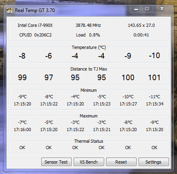This screenshot has height=174, width=177.
Task: Click the Load 0.8% value
Action: click(95, 35)
